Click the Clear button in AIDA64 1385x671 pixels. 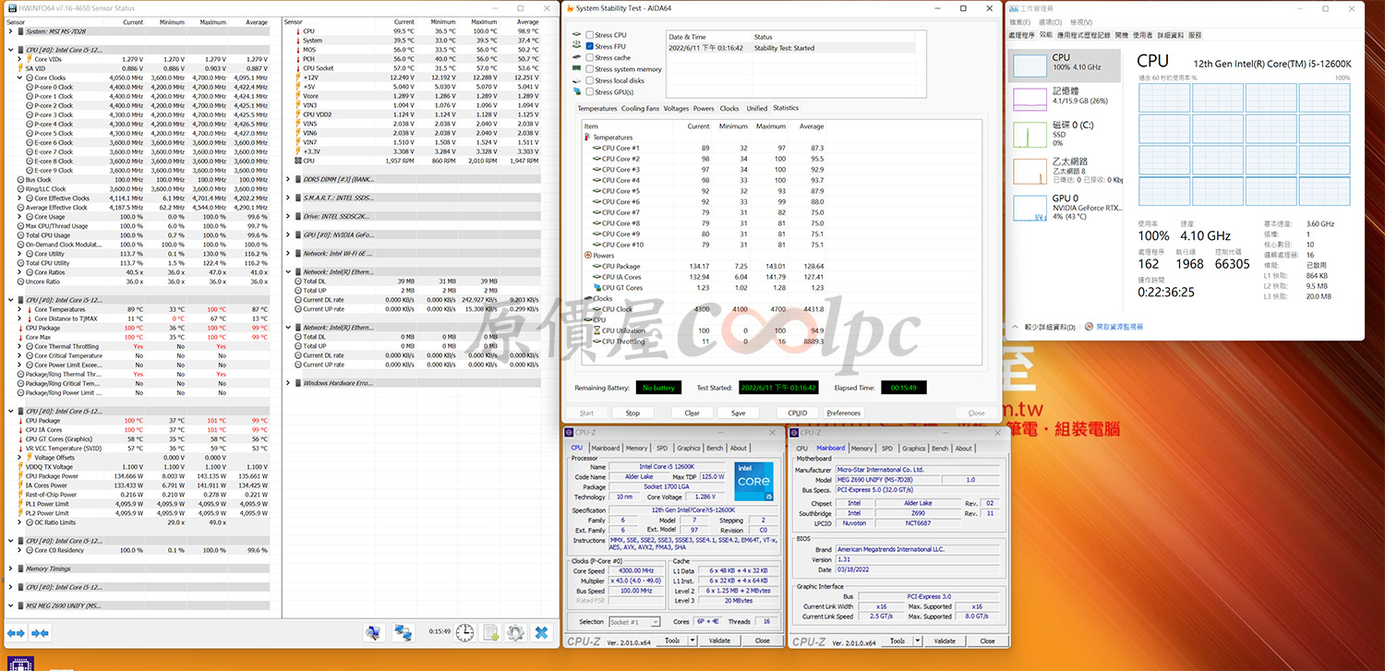(x=692, y=413)
